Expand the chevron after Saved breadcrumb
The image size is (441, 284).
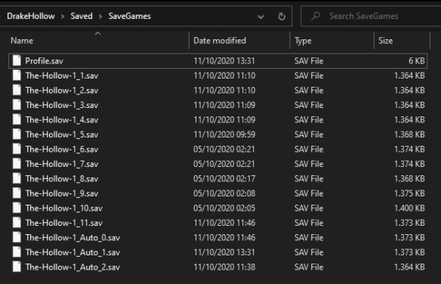pyautogui.click(x=100, y=17)
